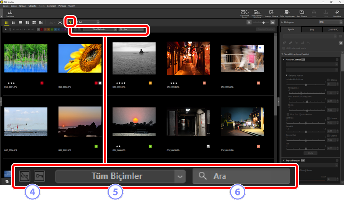
Task: Start the Slayt Gösterisi slideshow
Action: click(302, 13)
